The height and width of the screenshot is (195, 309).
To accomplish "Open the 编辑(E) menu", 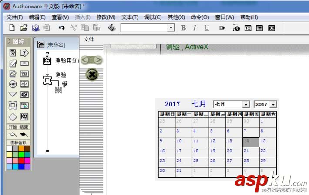I will [37, 17].
